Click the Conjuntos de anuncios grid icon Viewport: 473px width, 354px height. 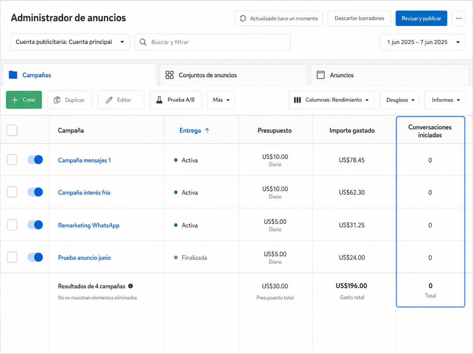[170, 75]
